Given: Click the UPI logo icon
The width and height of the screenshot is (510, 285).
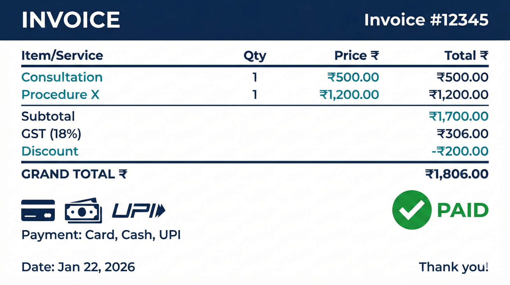Looking at the screenshot, I should (139, 211).
